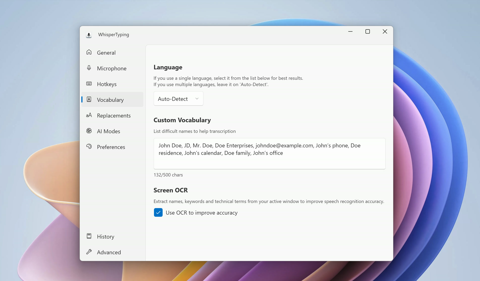Click the chevron arrow on language selector
480x281 pixels.
pyautogui.click(x=197, y=99)
